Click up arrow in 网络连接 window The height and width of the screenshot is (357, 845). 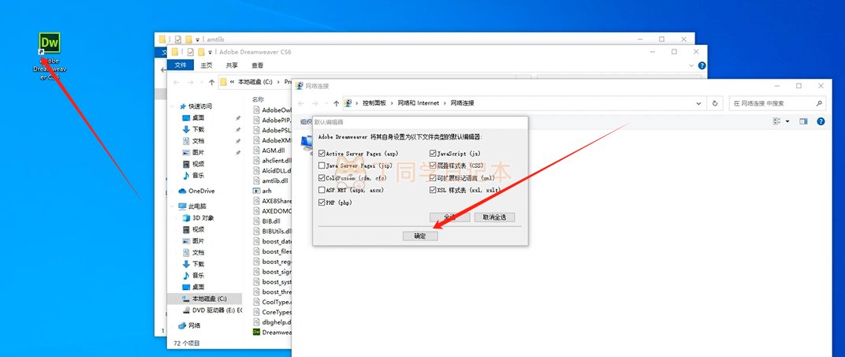pyautogui.click(x=337, y=103)
